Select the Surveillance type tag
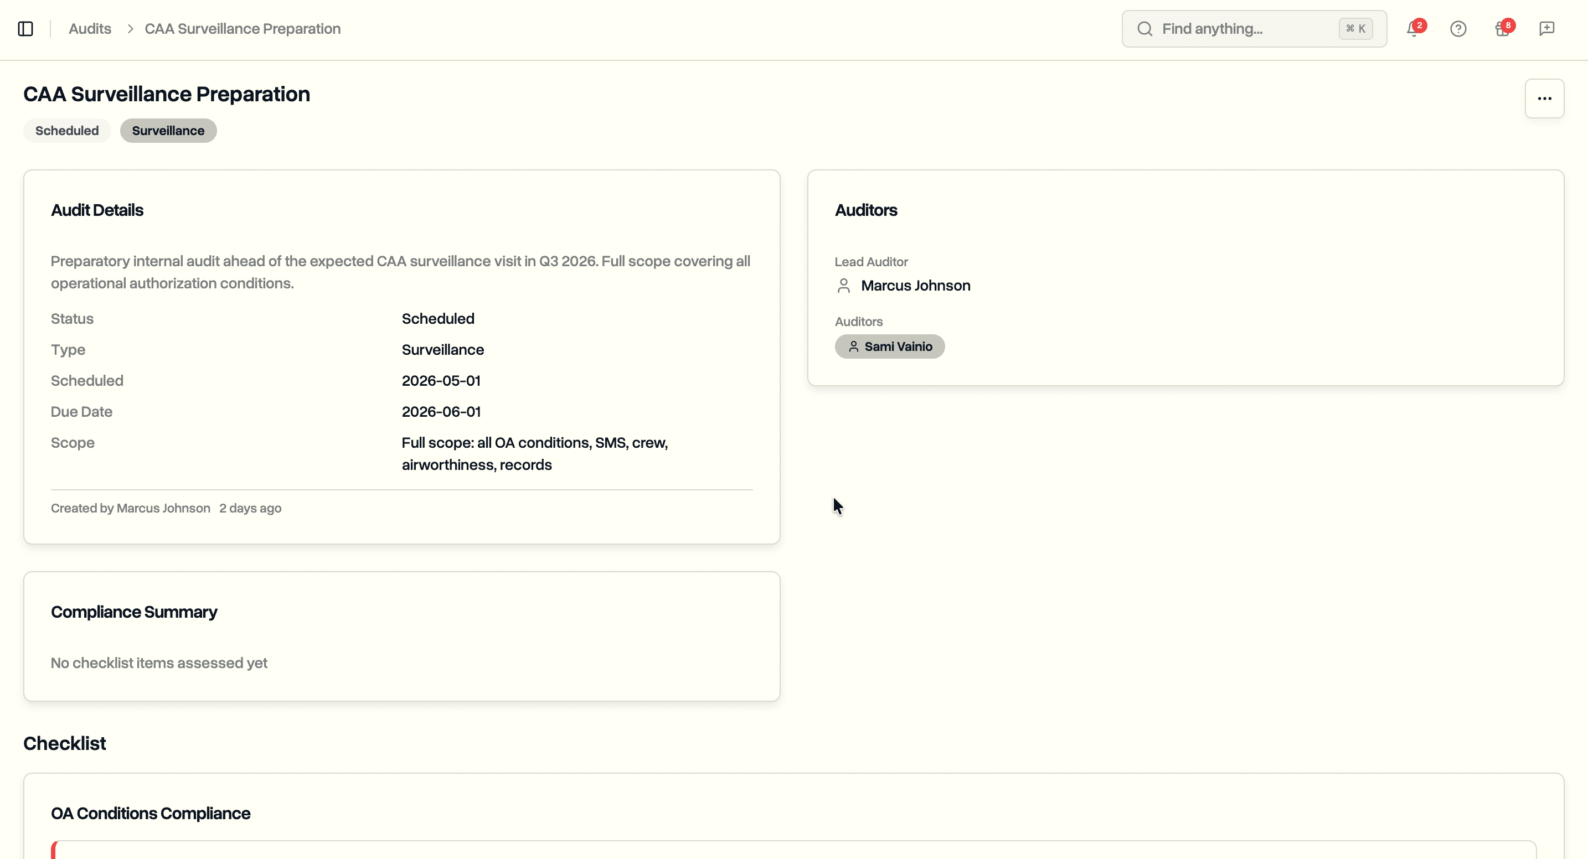 [168, 130]
